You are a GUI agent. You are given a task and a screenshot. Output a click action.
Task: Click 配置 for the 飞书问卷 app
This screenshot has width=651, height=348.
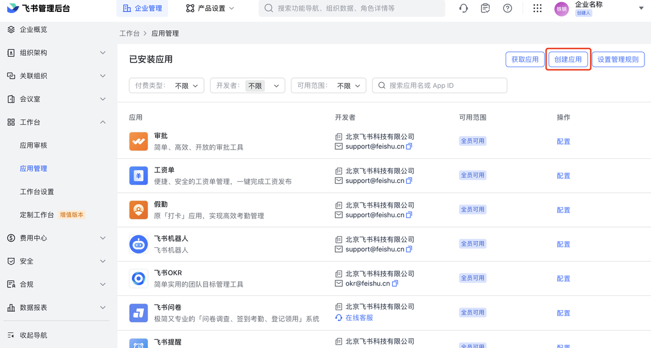pos(564,313)
